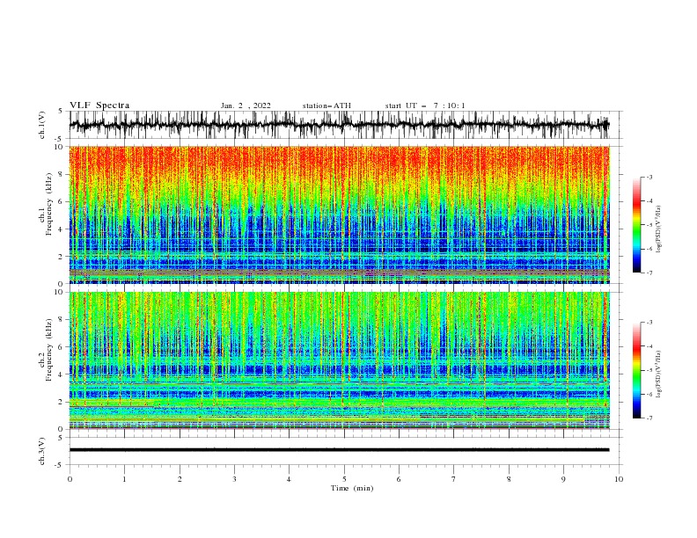Click the "4" kHz tick on the ch.2 axis
The image size is (697, 538).
[62, 374]
